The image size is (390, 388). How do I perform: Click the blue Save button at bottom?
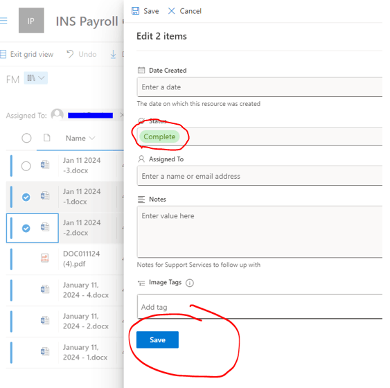(x=157, y=339)
